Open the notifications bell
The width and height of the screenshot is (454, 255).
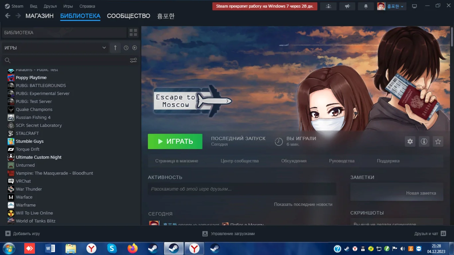click(x=366, y=6)
